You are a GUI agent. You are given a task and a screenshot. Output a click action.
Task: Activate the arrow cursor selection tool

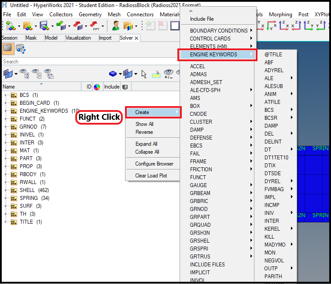(144, 74)
